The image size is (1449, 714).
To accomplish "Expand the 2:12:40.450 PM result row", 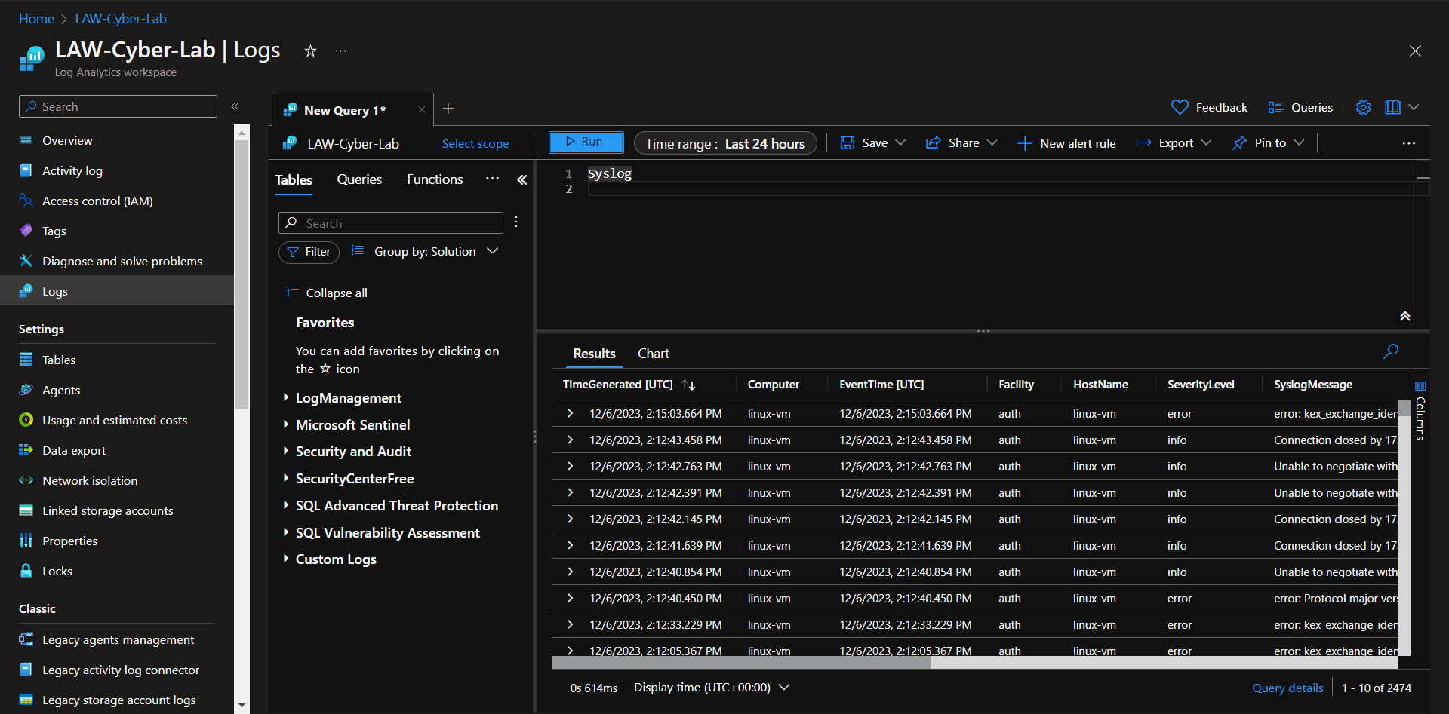I will pos(571,598).
